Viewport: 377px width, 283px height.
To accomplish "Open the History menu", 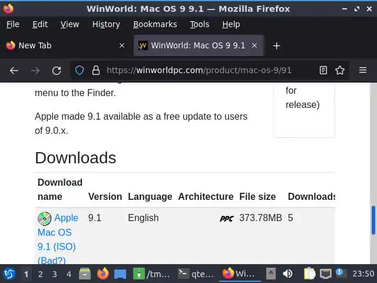I will coord(106,24).
